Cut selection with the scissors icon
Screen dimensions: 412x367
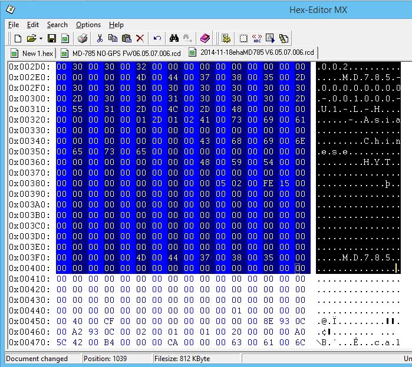click(100, 39)
